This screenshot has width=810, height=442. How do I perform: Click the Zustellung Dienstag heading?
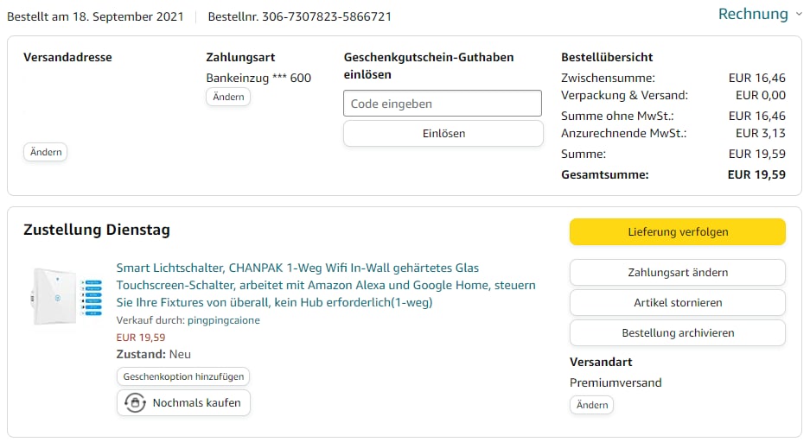click(97, 230)
